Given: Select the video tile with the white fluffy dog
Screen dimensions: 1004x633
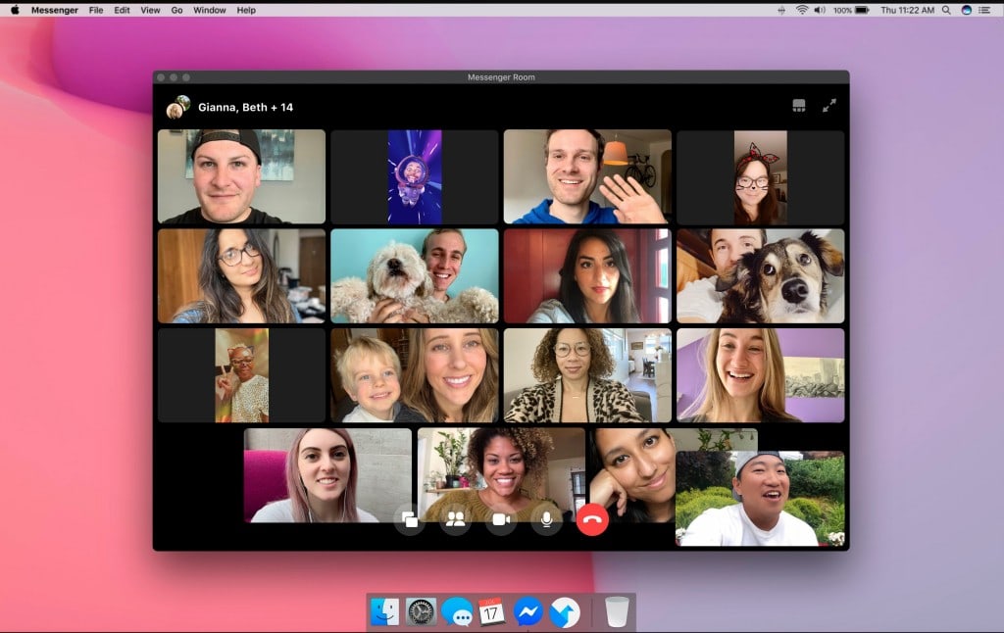Looking at the screenshot, I should 414,275.
